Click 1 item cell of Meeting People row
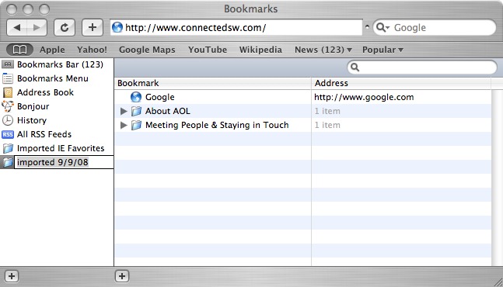The width and height of the screenshot is (503, 287). [x=327, y=125]
